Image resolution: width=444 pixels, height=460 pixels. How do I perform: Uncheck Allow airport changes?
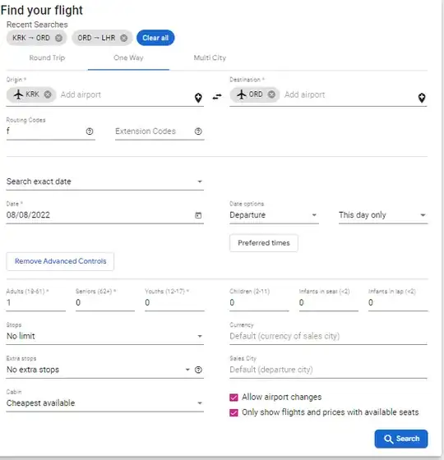click(x=234, y=398)
